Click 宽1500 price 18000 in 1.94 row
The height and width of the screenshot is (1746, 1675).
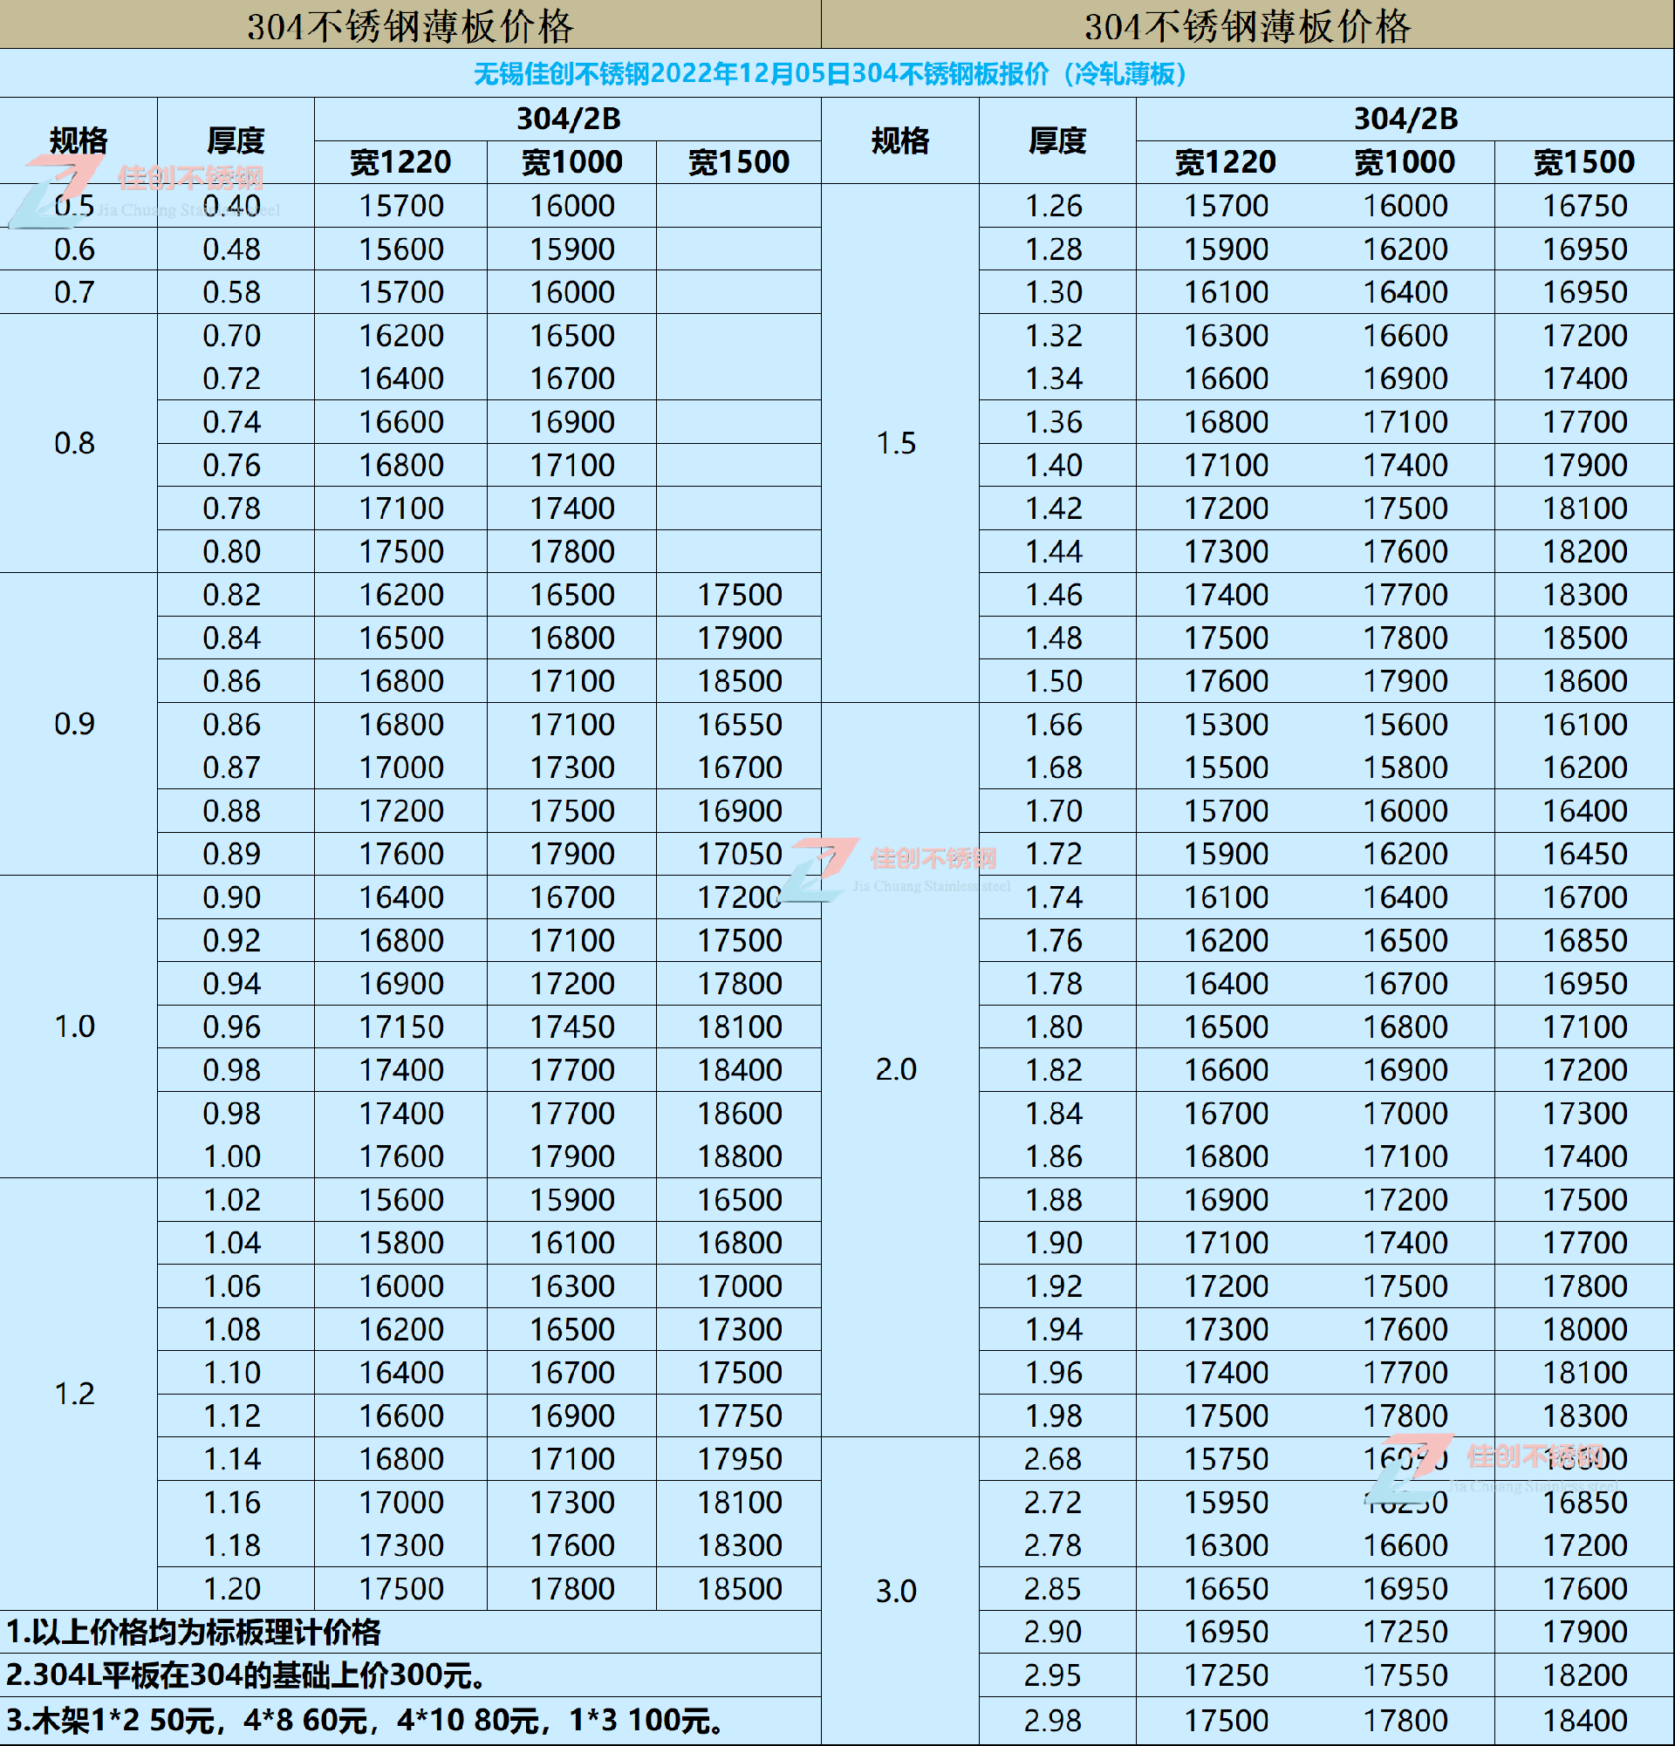point(1586,1330)
